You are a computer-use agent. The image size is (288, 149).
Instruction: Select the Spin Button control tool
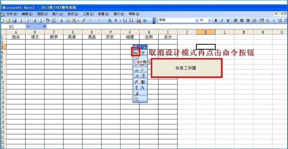pyautogui.click(x=142, y=82)
